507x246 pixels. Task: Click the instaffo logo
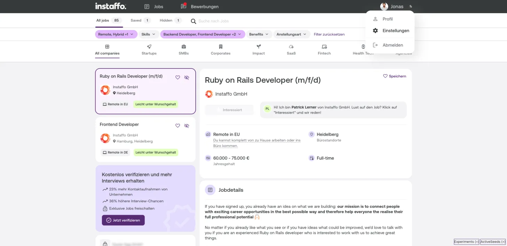click(111, 6)
